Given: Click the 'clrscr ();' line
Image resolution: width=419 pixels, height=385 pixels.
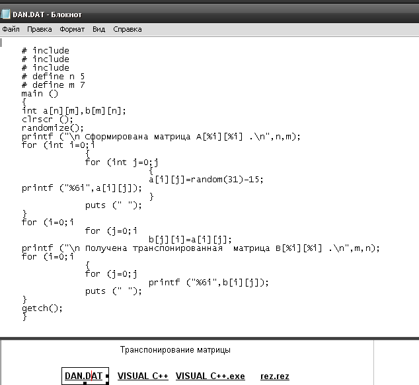Looking at the screenshot, I should click(x=48, y=119).
